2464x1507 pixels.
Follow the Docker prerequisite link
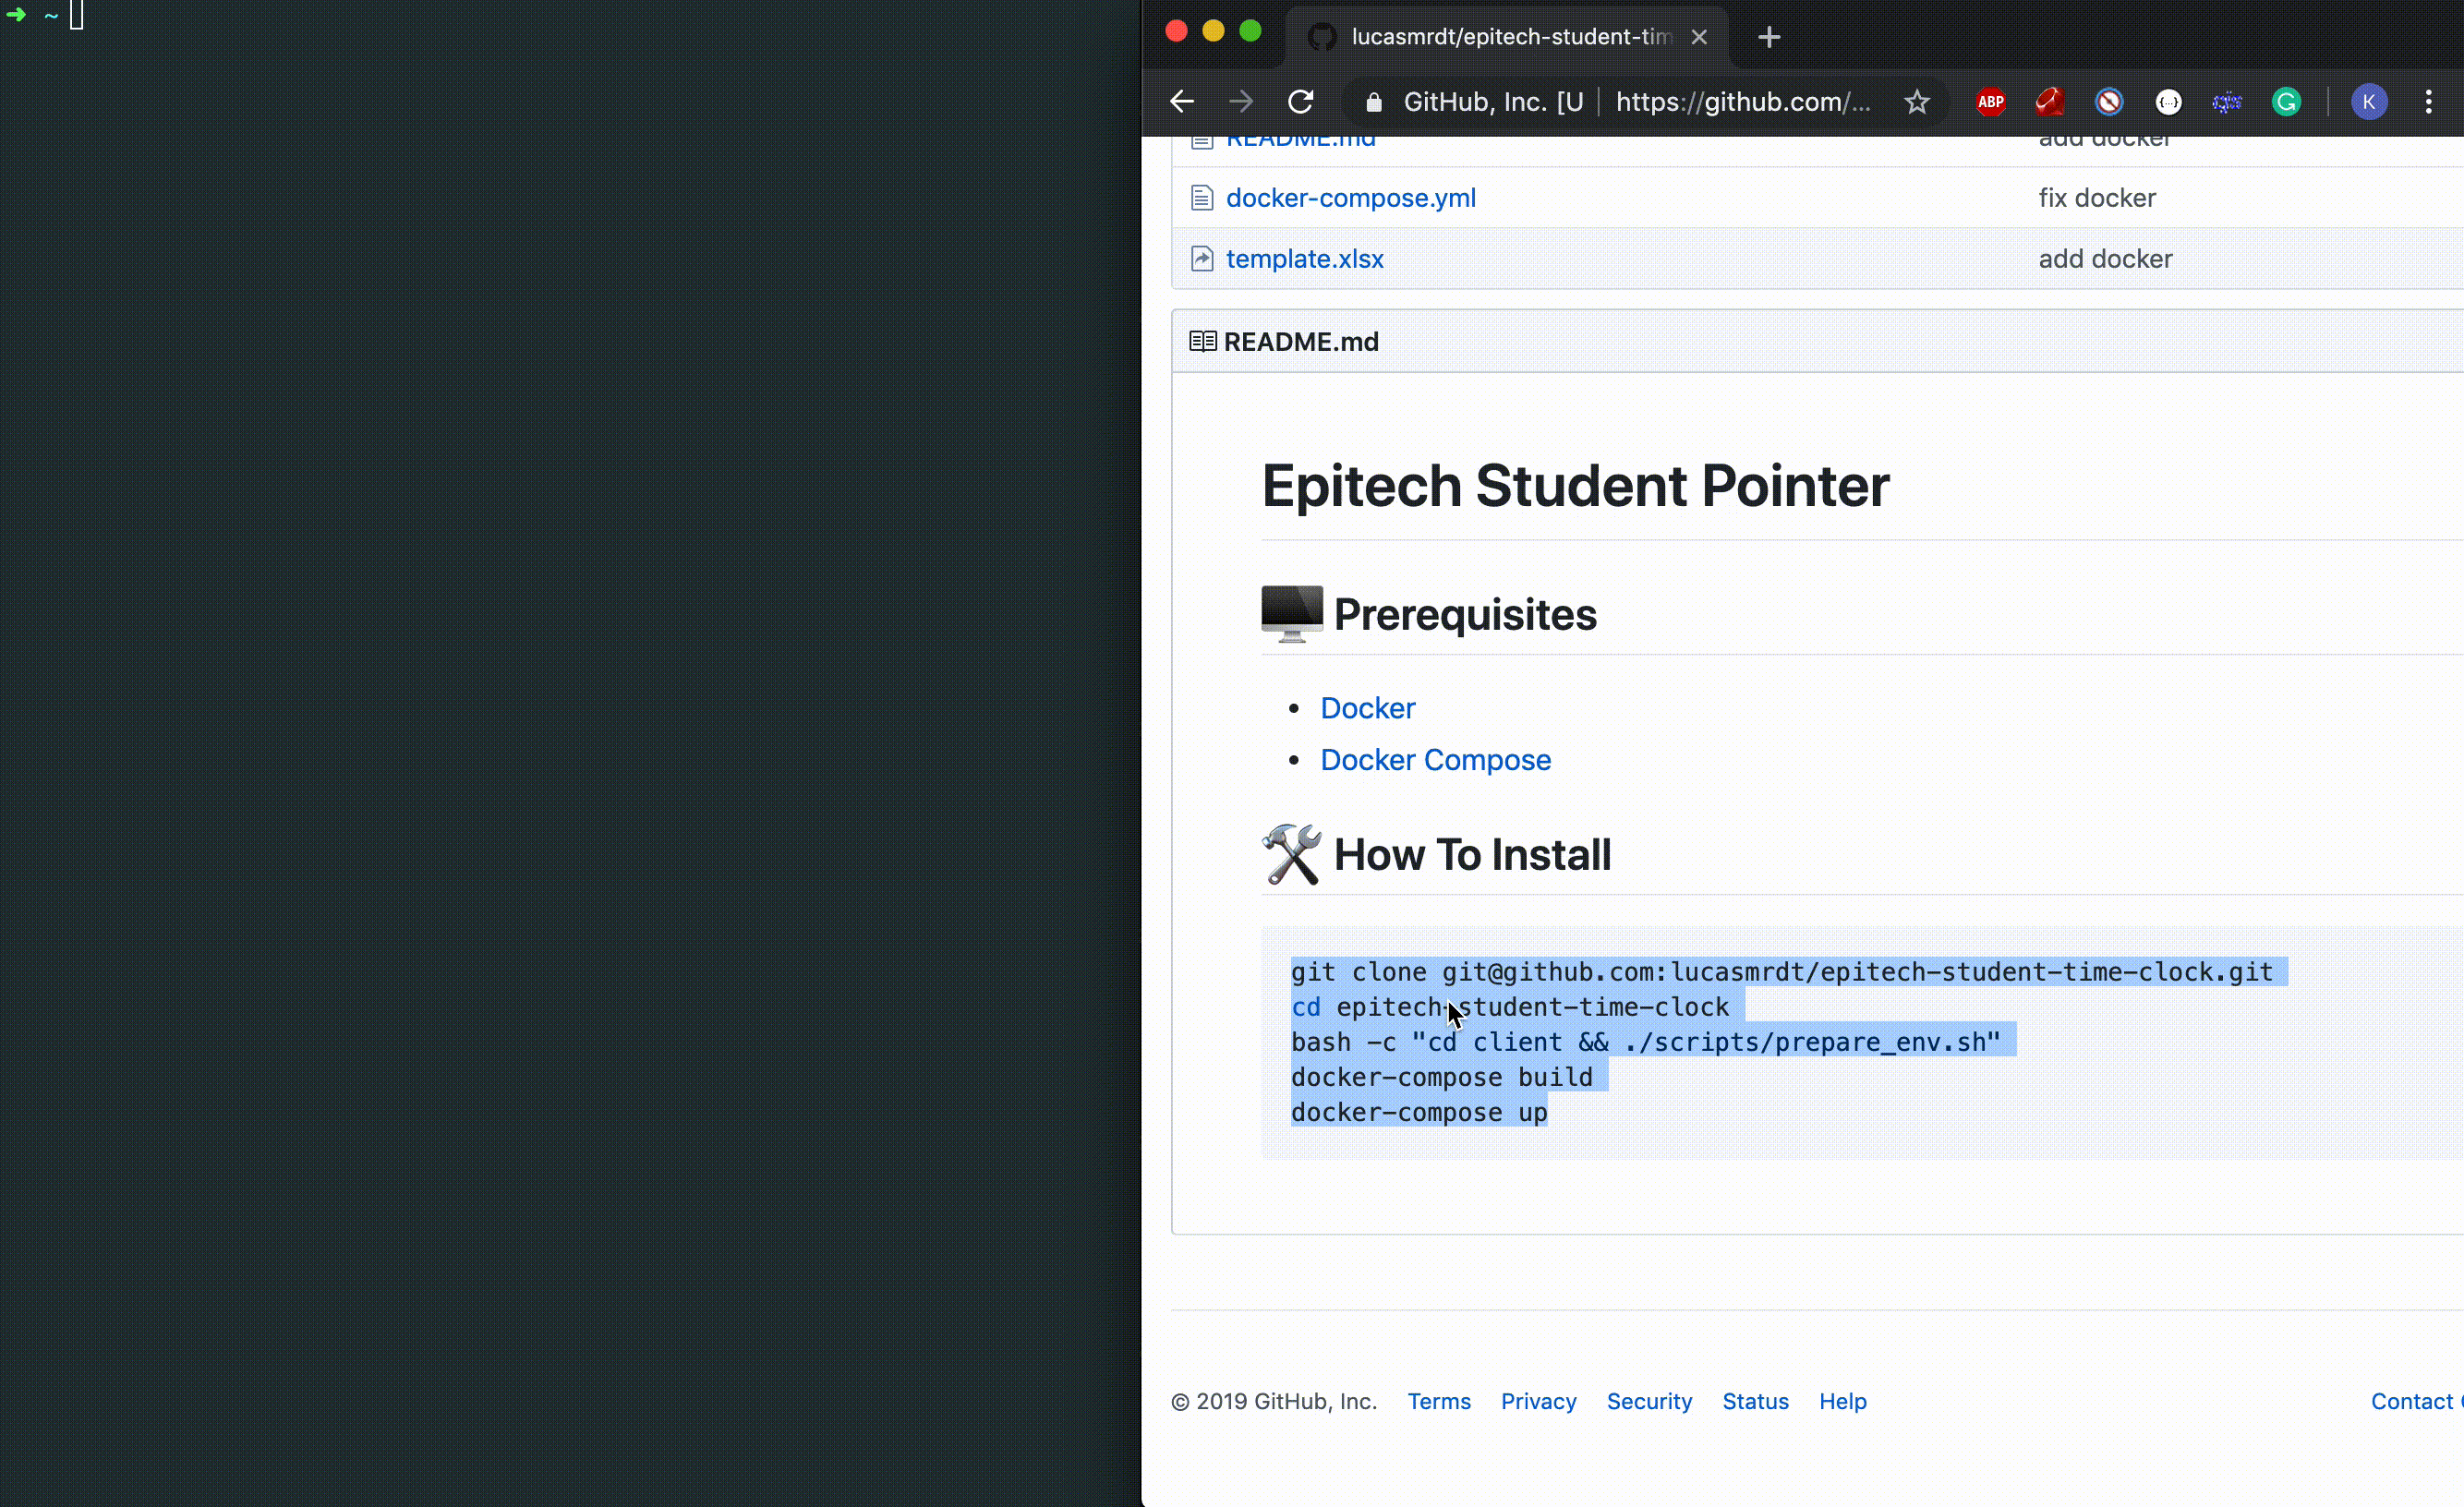click(1367, 708)
